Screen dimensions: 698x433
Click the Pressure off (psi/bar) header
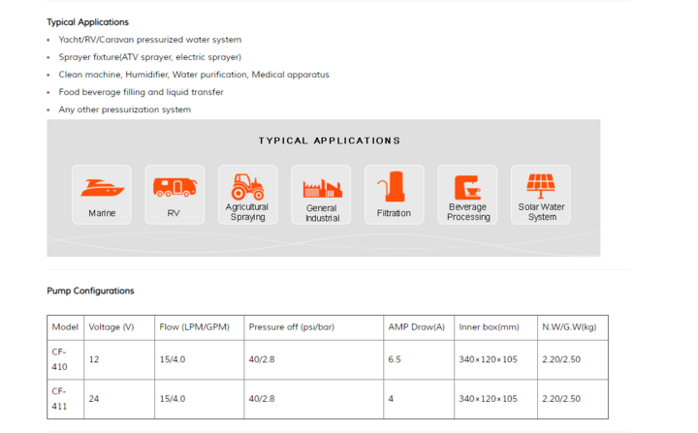point(291,327)
